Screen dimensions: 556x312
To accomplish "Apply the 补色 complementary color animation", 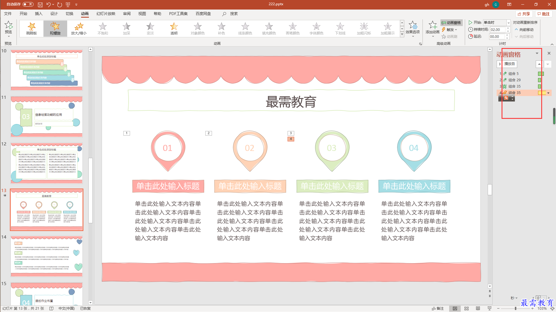I will pos(222,29).
